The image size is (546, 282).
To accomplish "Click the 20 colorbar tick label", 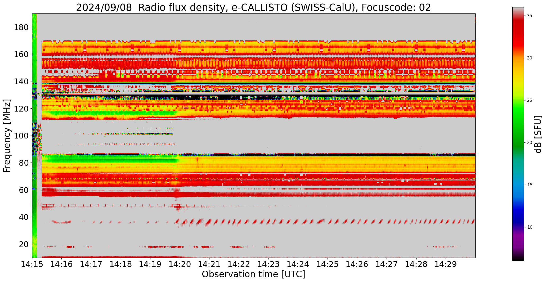I will pyautogui.click(x=530, y=142).
